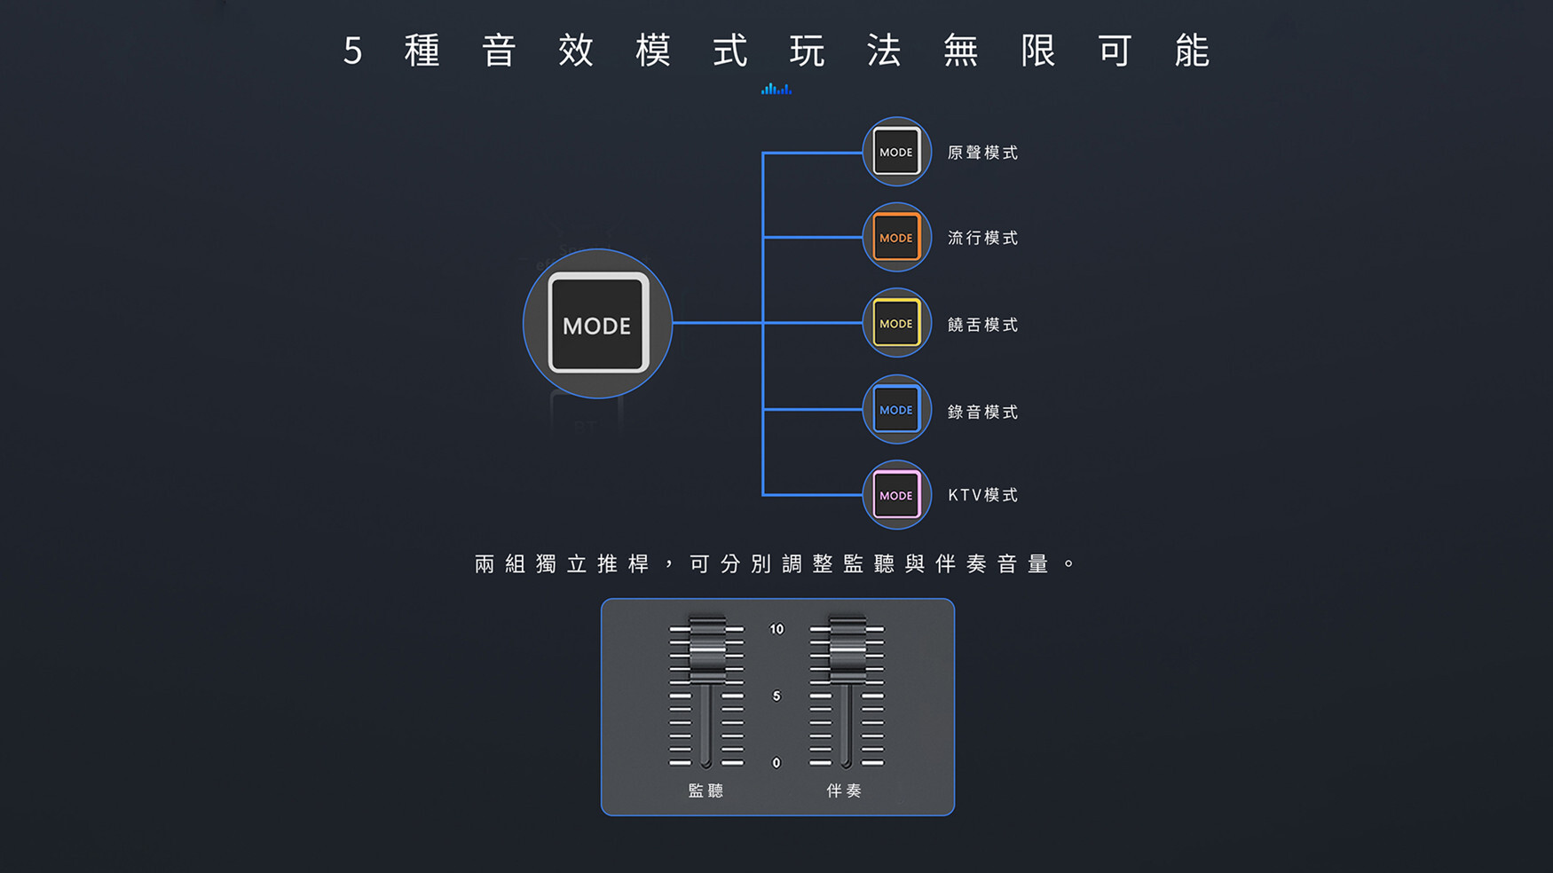Click the 5 mark on fader scale

point(776,696)
